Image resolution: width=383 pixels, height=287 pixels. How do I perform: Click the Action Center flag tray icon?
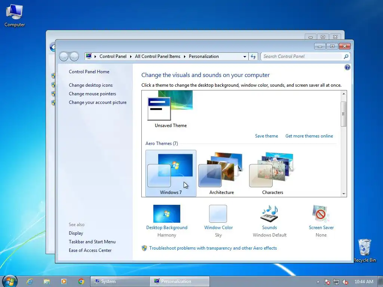[x=327, y=282]
